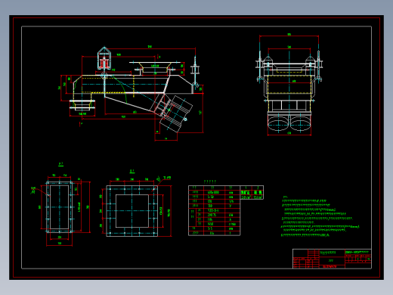Click the green heading above parameters table
The image size is (393, 295).
[209, 182]
